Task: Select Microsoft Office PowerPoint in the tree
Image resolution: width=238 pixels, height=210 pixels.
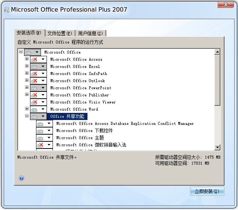Action: coord(81,88)
